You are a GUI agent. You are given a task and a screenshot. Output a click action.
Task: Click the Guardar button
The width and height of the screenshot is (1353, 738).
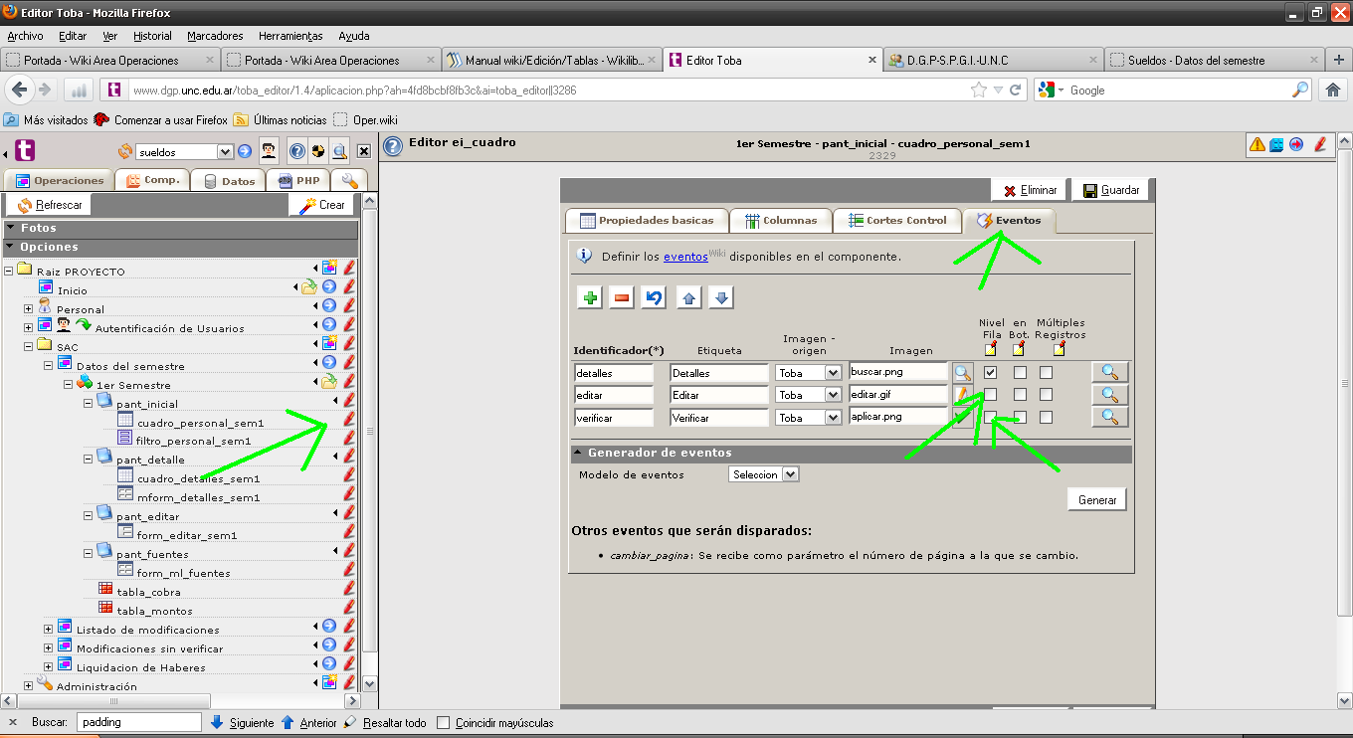click(x=1111, y=190)
